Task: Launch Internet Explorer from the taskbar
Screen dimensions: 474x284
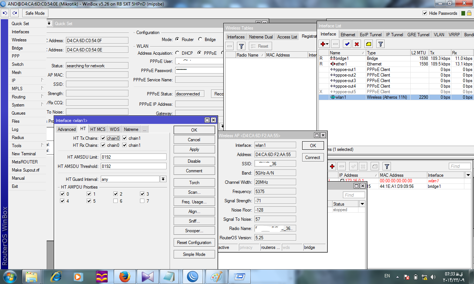Action: [x=56, y=277]
